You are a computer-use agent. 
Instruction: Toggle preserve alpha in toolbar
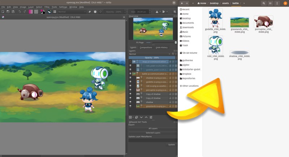[x=95, y=12]
